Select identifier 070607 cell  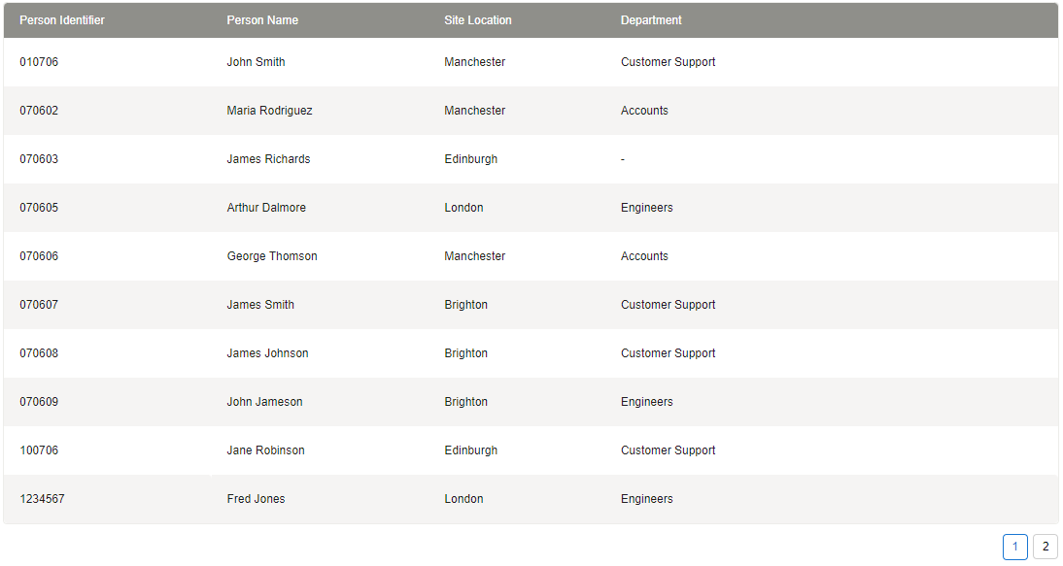39,305
